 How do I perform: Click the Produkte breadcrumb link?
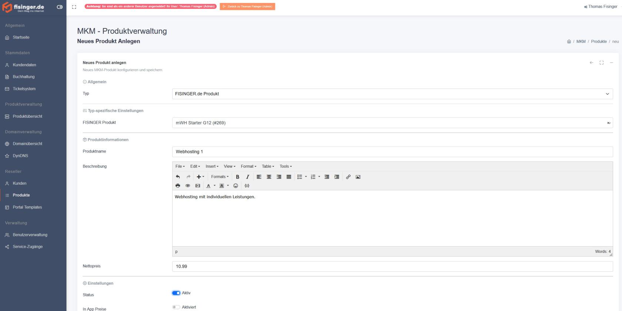pos(599,41)
